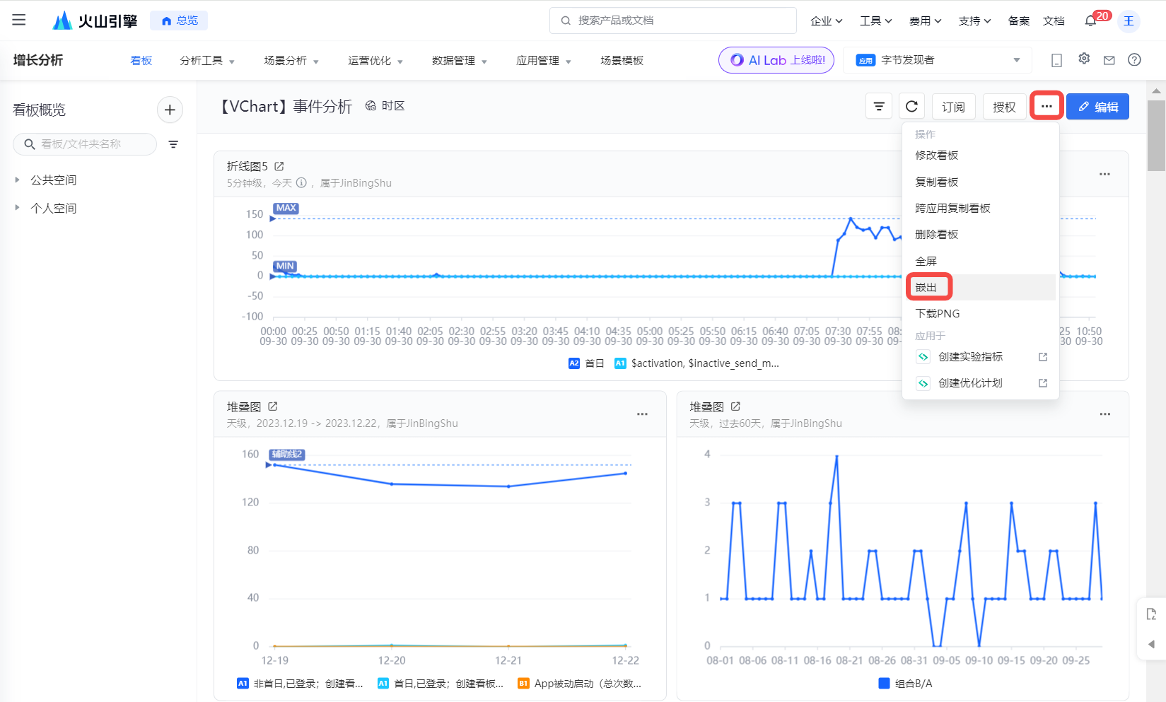This screenshot has width=1166, height=702.
Task: Open the 分析工具 dropdown menu
Action: pyautogui.click(x=207, y=61)
